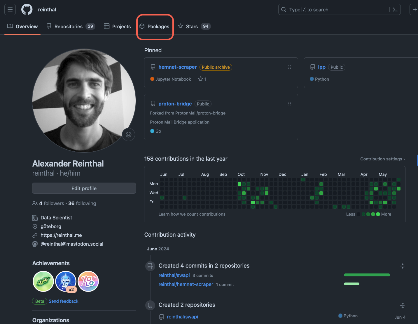Expand commits activity detail icon
The image size is (418, 324).
click(x=403, y=266)
